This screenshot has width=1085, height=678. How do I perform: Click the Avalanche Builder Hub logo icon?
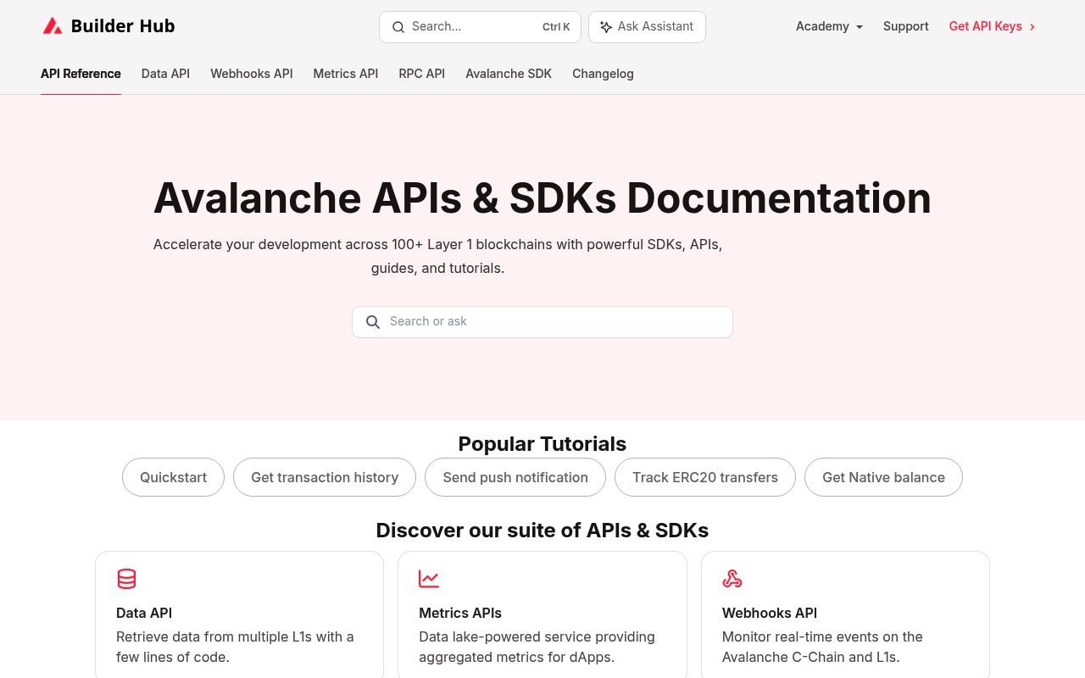(53, 26)
